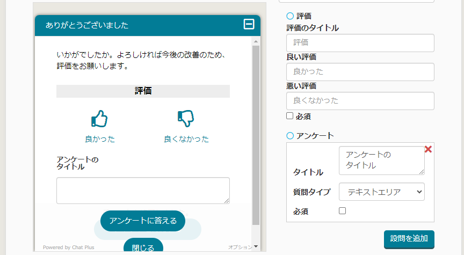The width and height of the screenshot is (464, 255).
Task: Minimize the chat widget with header icon
Action: point(249,24)
